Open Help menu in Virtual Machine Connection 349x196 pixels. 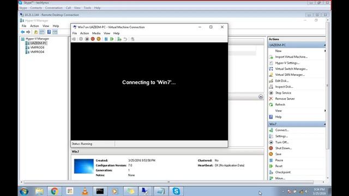116,33
